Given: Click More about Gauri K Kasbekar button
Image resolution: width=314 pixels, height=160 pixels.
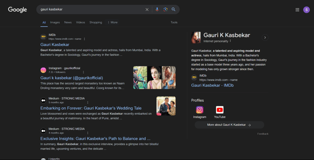Looking at the screenshot, I should pos(229,125).
